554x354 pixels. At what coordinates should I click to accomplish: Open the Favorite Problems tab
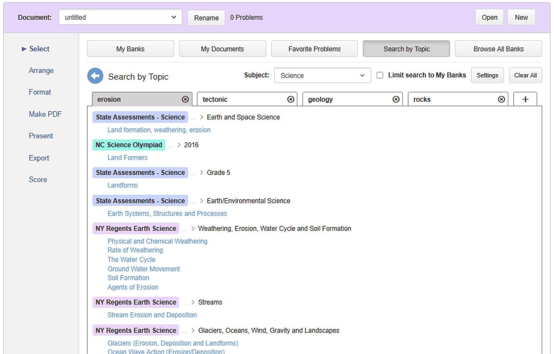pos(314,49)
